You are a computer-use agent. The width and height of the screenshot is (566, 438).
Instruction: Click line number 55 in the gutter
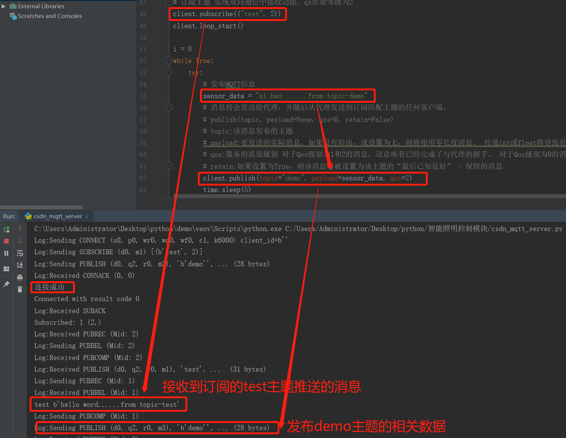tap(143, 96)
